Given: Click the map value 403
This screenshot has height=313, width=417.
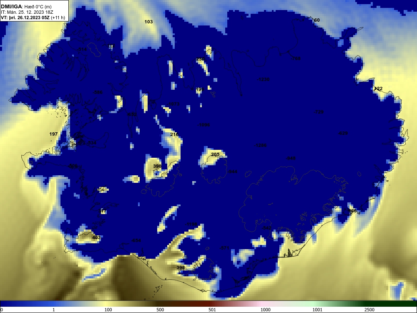Looking at the screenshot, I should point(96,238).
